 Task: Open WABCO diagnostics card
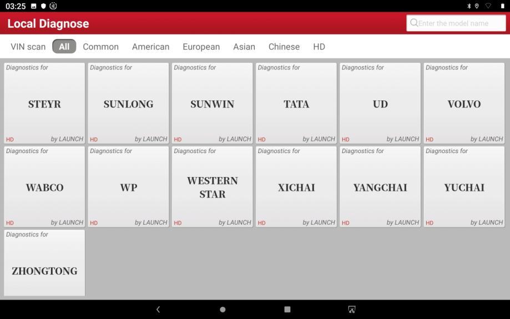(44, 186)
